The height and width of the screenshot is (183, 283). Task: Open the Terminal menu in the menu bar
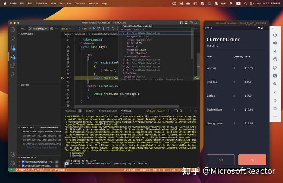point(80,3)
